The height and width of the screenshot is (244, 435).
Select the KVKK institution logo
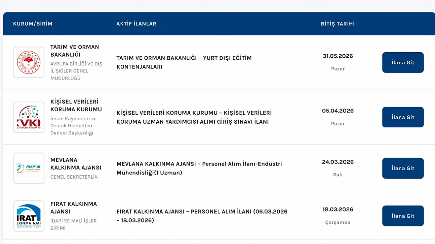point(29,117)
